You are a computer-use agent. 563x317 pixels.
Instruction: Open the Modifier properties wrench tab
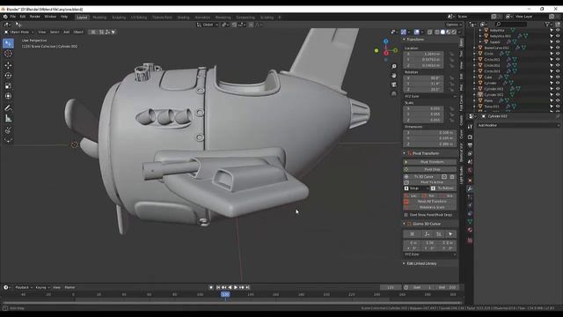point(470,188)
